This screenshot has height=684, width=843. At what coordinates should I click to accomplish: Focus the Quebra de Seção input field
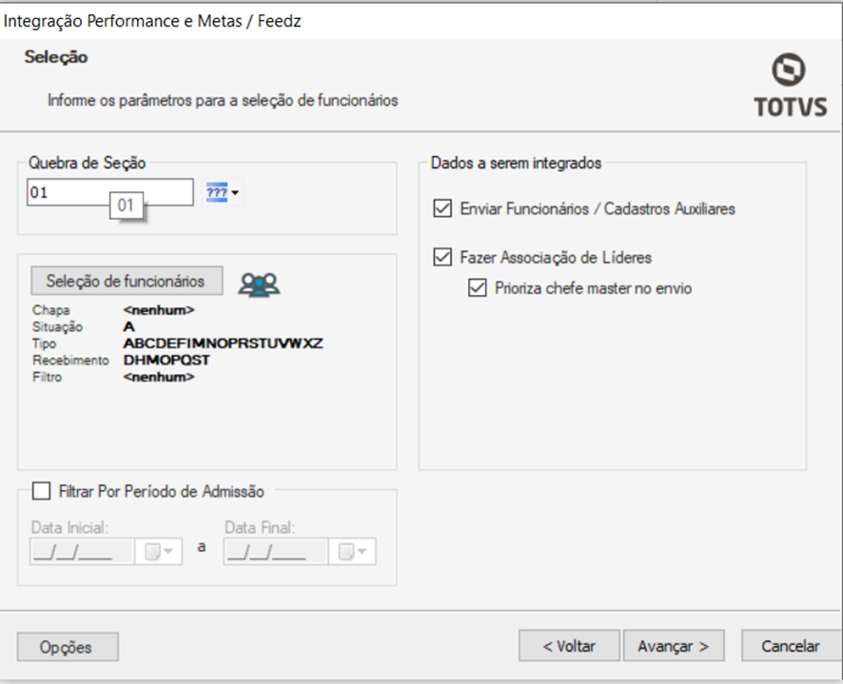(x=110, y=192)
